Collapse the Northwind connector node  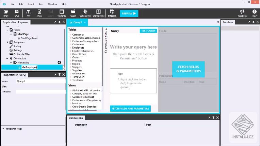click(11, 63)
